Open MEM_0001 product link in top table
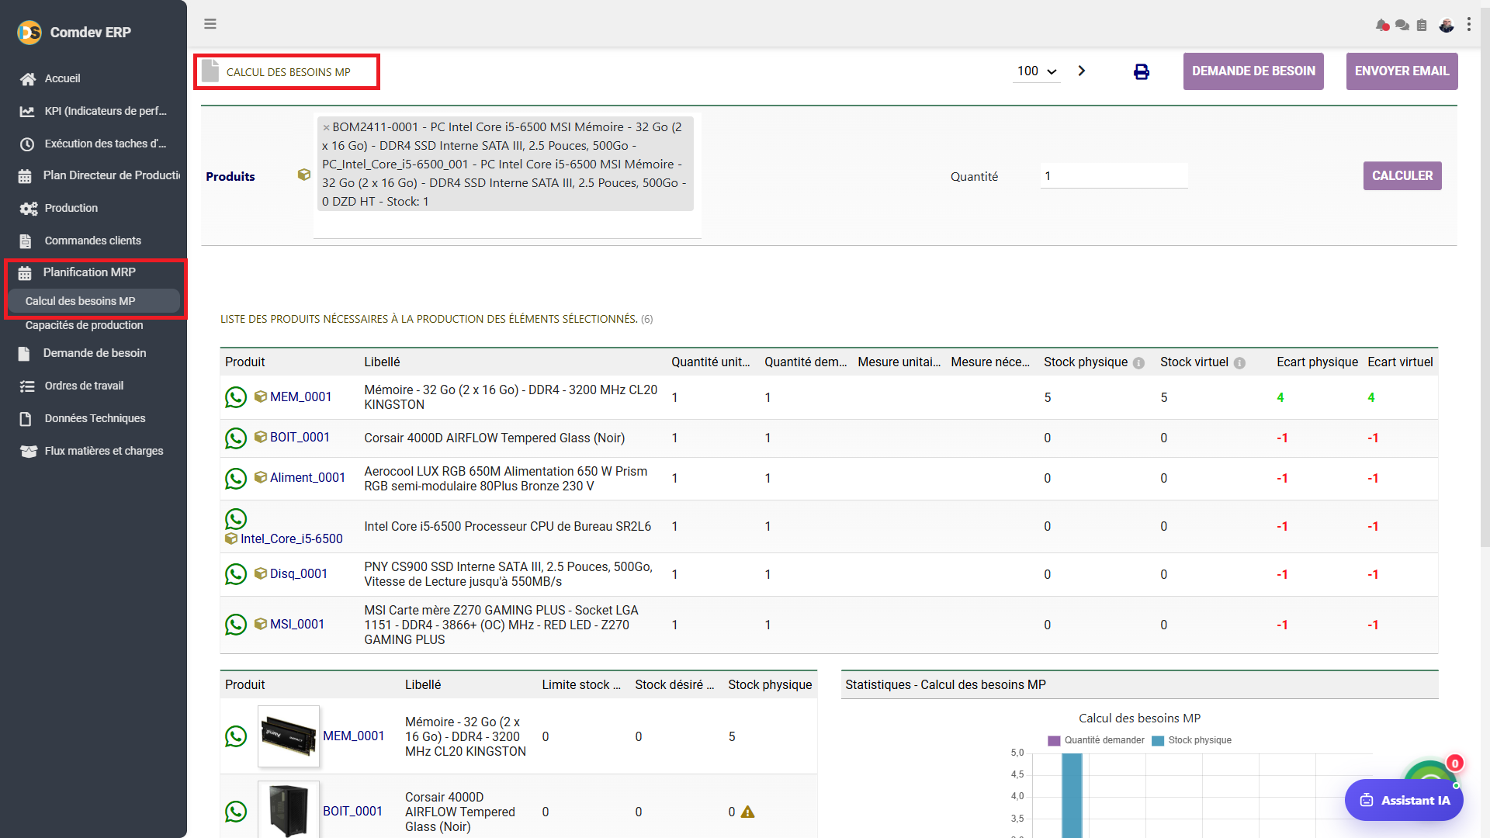 pos(300,397)
